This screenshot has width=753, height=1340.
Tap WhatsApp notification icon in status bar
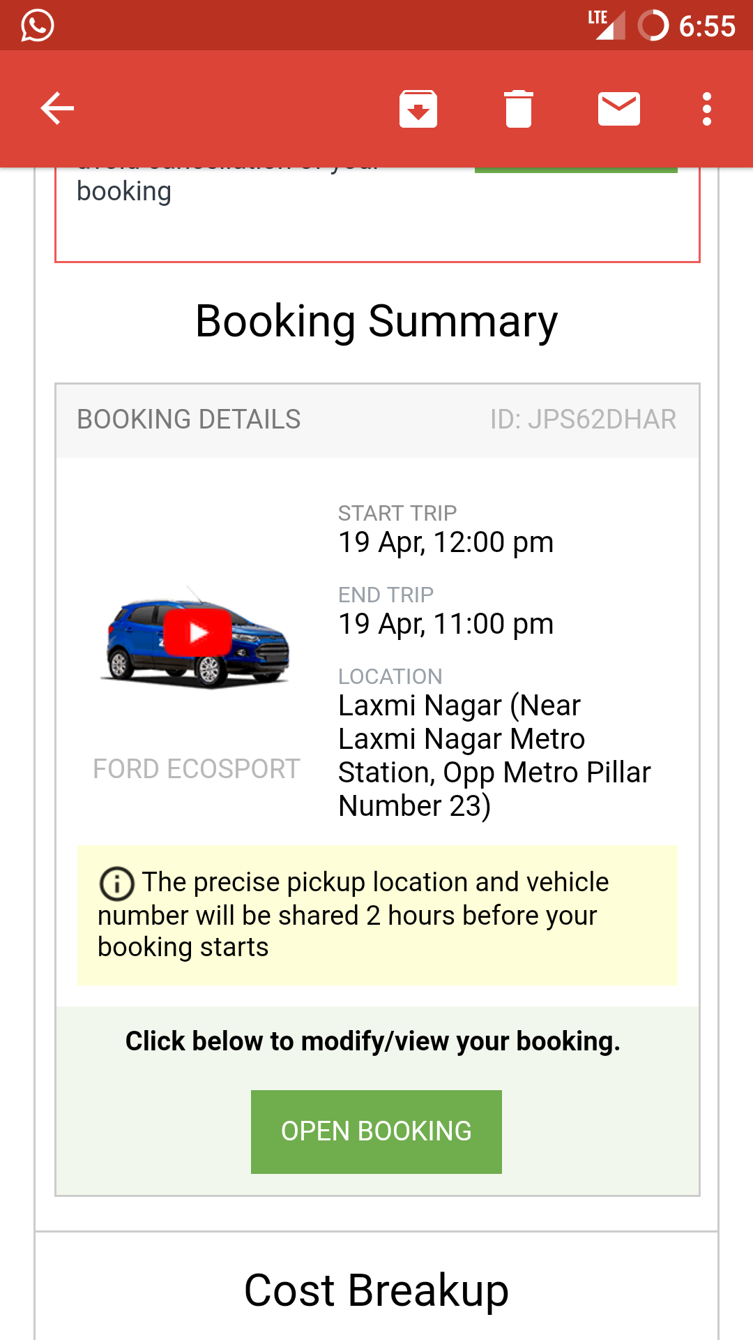38,26
